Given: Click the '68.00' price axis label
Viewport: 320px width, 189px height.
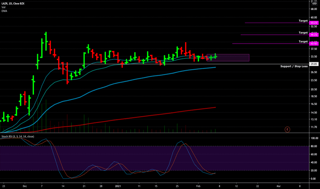Looking at the screenshot, I should [x=314, y=9].
